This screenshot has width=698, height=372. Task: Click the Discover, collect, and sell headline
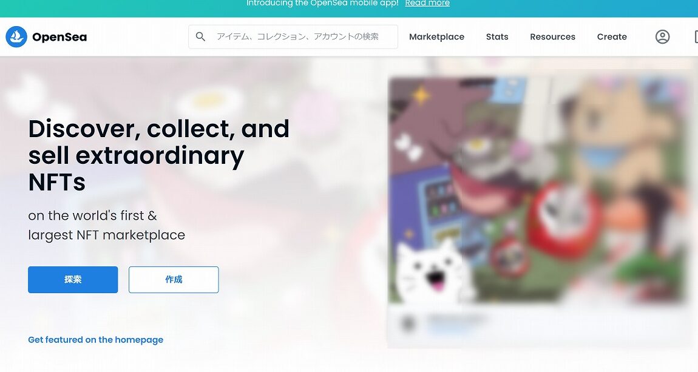coord(159,155)
